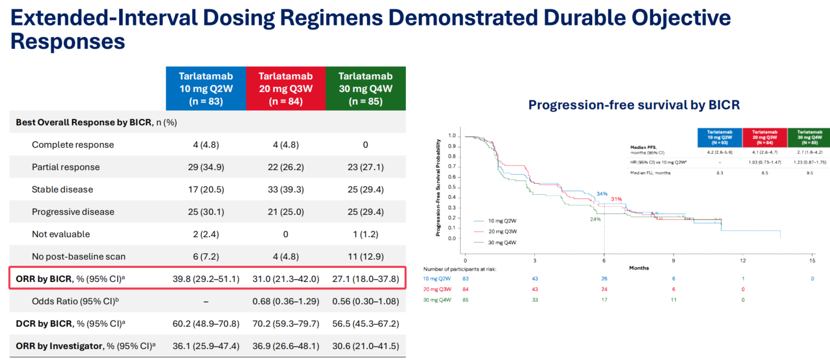Click the investigator ORR value '36.9 (26.6–48.1)'
Viewport: 830px width, 362px height.
pos(286,346)
